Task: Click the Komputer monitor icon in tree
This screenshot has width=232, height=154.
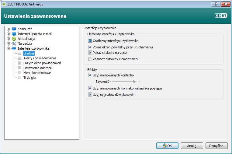Action: [14, 29]
